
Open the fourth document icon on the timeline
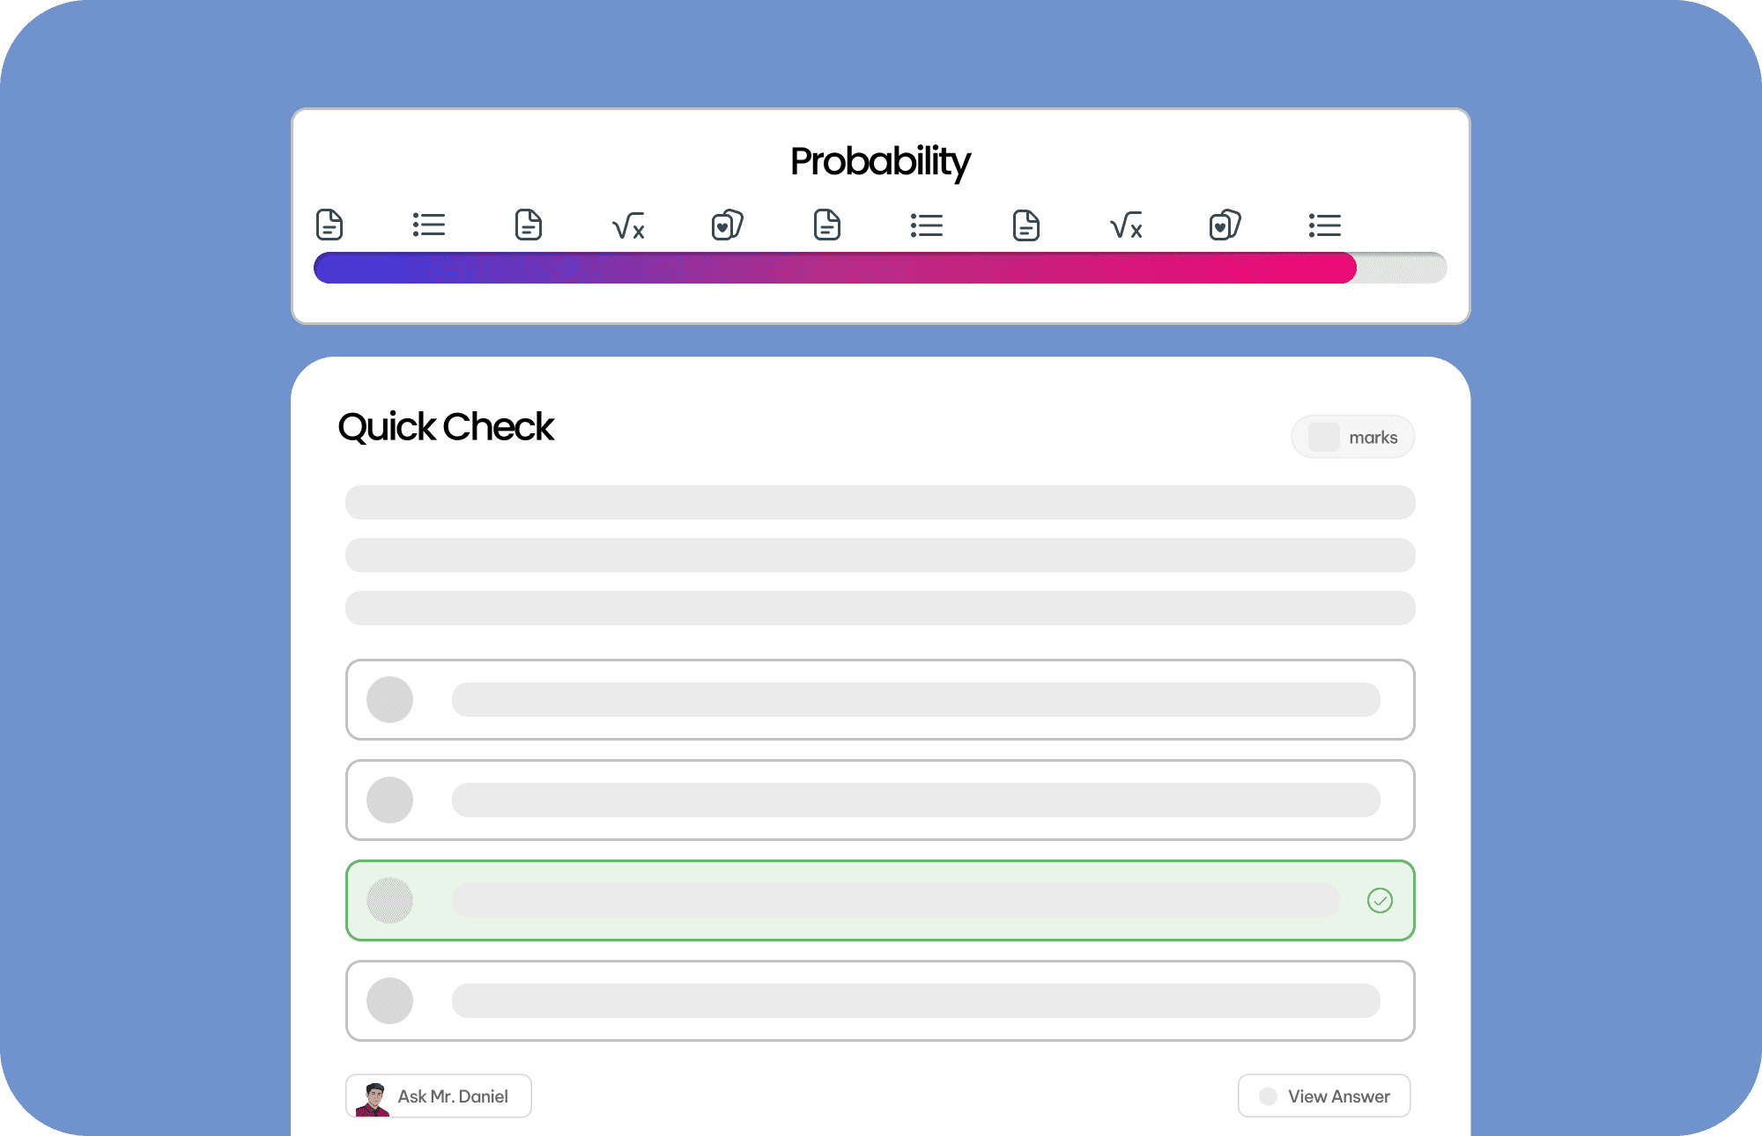click(x=1025, y=225)
